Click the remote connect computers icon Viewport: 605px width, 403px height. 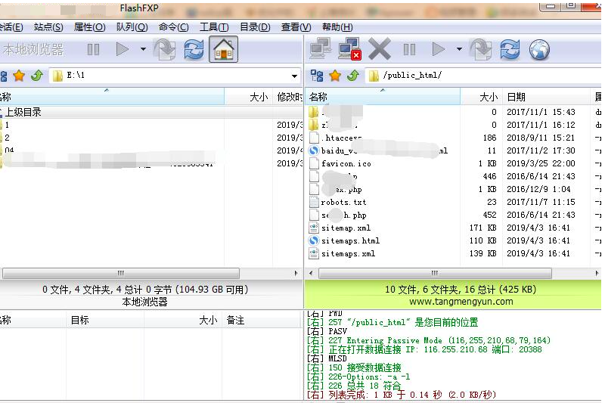point(320,49)
